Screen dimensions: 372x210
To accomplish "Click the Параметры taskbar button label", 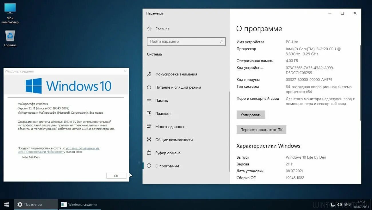I will (33, 205).
